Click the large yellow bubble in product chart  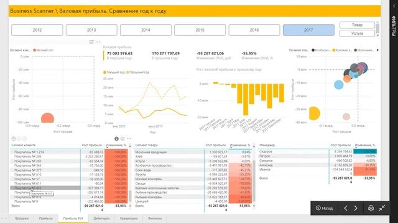314,113
